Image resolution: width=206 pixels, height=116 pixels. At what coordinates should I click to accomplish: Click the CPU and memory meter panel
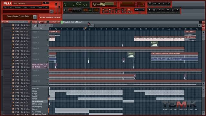[x=132, y=4]
